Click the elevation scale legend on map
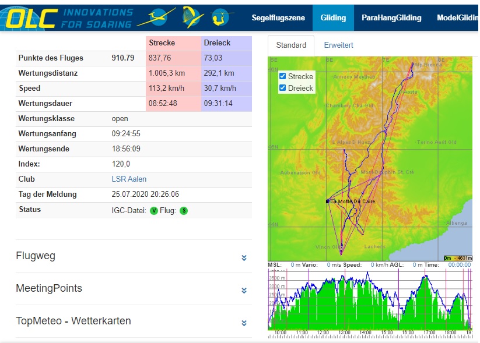480x343 pixels. pyautogui.click(x=457, y=257)
